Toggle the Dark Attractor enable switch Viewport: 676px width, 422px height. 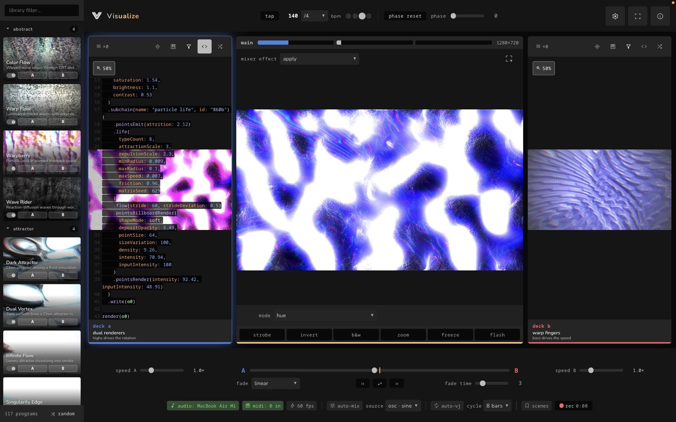[x=11, y=275]
